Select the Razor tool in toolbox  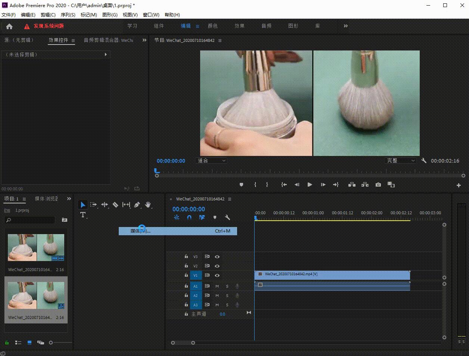pos(115,205)
